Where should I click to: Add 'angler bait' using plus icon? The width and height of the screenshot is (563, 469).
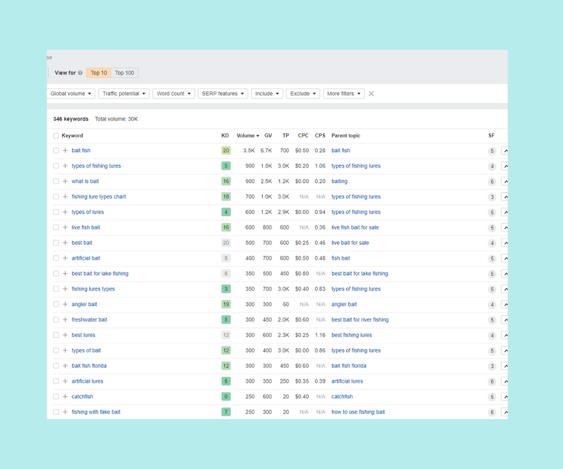point(65,304)
